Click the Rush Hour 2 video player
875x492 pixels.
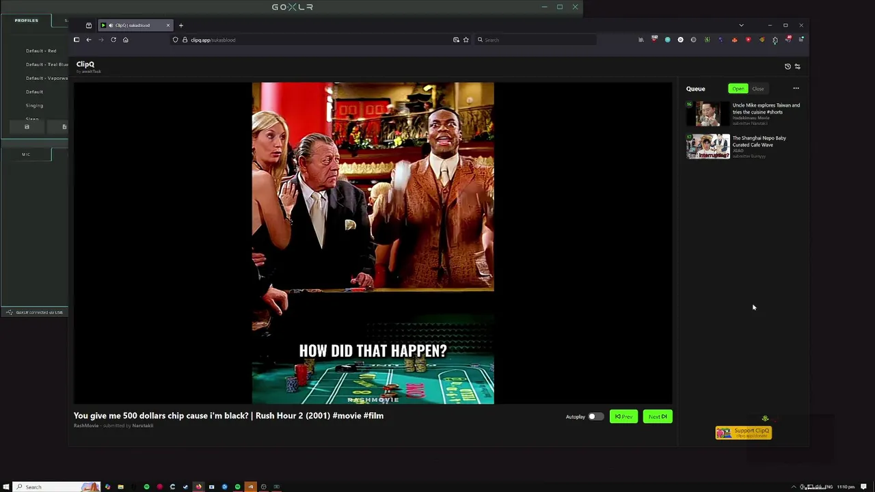coord(373,243)
